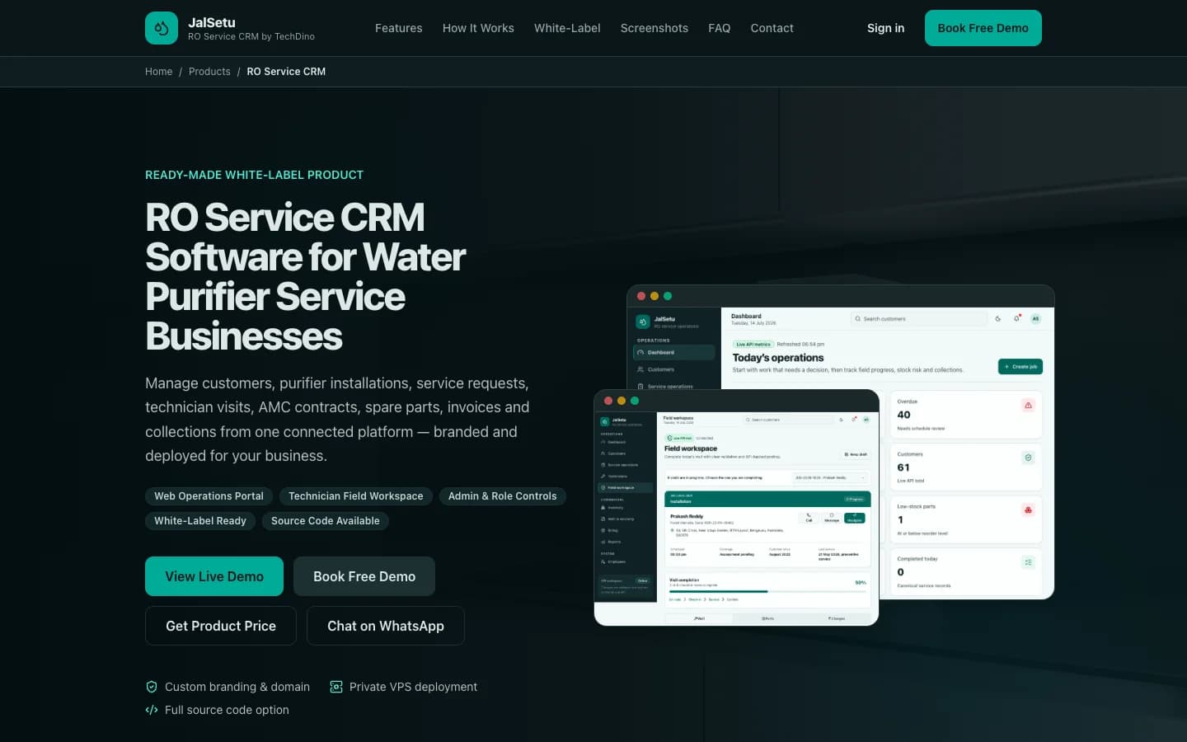Viewport: 1187px width, 742px height.
Task: Click the Custom branding & domain text
Action: 237,687
